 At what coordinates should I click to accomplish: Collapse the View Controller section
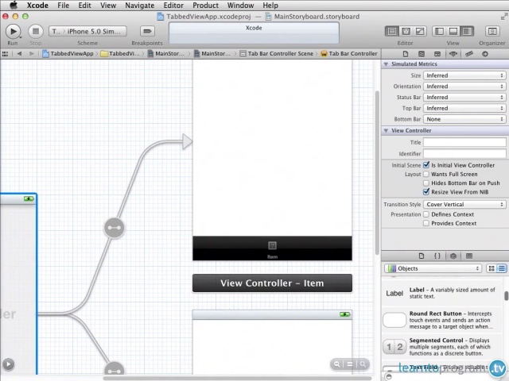pos(386,130)
